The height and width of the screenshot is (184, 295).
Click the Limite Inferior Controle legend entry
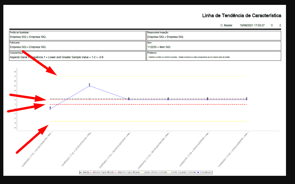coord(154,172)
